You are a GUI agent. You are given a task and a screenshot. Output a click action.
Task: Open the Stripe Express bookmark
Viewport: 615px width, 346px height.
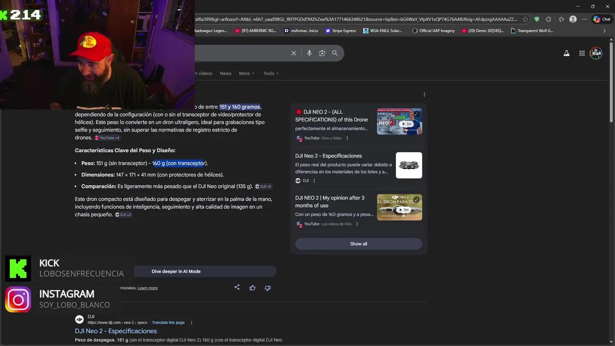point(341,31)
